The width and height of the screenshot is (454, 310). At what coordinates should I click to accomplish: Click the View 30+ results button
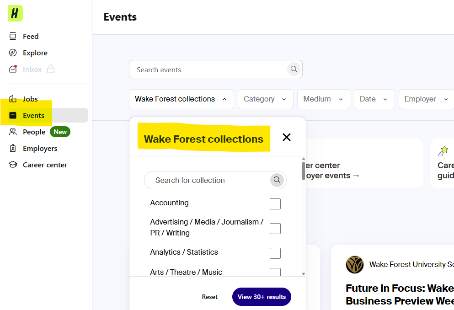pos(262,297)
